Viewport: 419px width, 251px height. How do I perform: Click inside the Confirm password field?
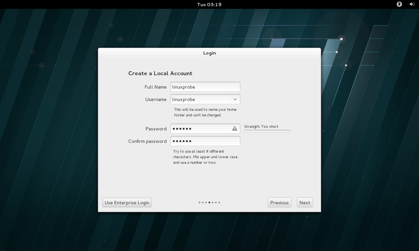click(205, 141)
